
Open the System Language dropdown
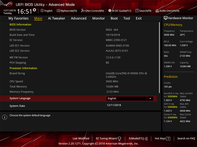(x=130, y=99)
